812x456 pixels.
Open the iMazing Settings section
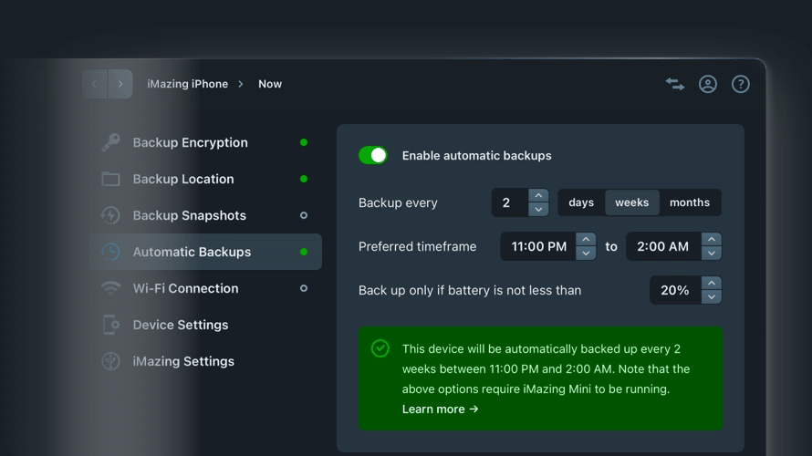(x=183, y=361)
